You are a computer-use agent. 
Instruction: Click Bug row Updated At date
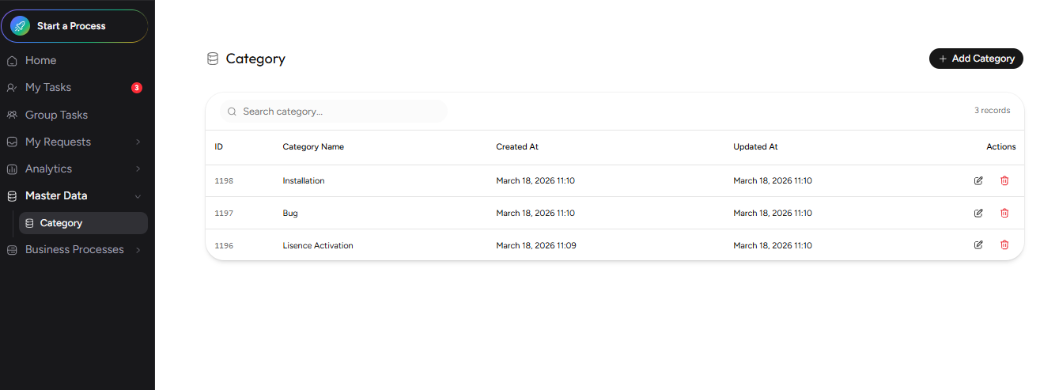tap(773, 214)
